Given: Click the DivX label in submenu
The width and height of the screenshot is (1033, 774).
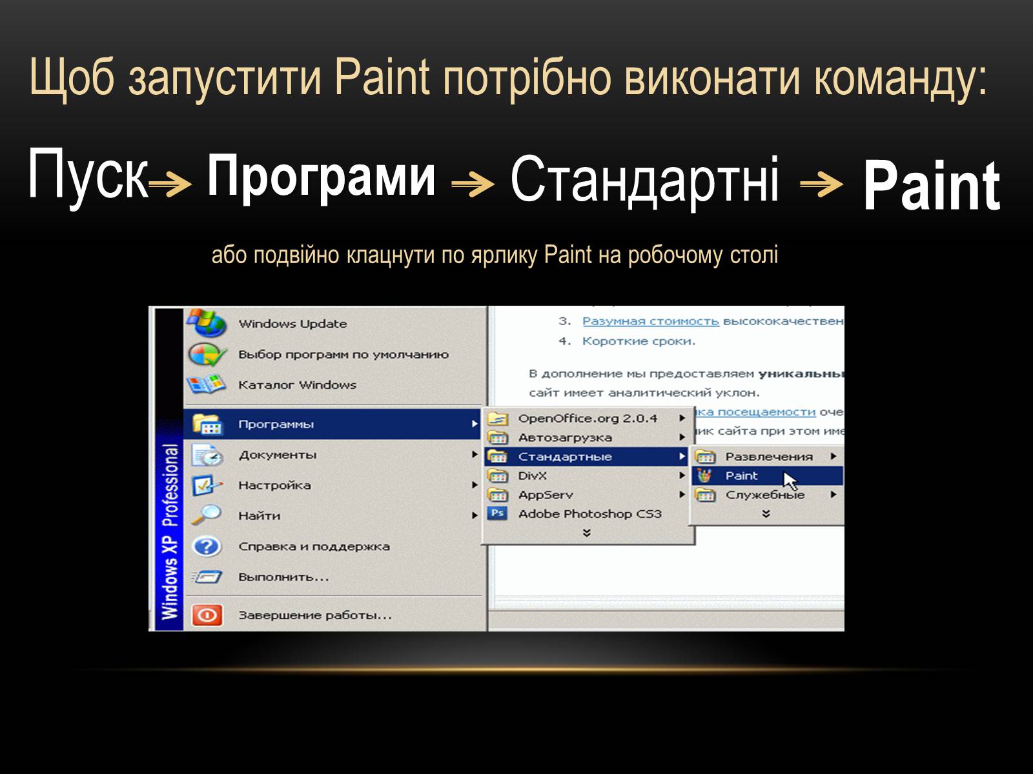Looking at the screenshot, I should 533,476.
